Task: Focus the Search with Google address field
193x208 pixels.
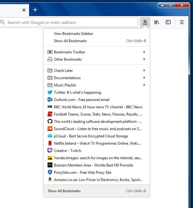Action: click(69, 22)
